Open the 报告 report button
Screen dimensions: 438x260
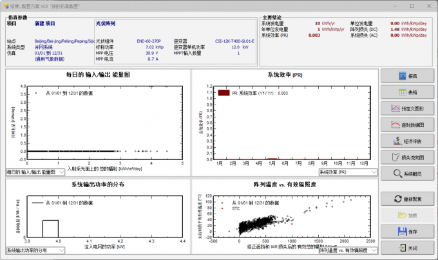pyautogui.click(x=407, y=76)
